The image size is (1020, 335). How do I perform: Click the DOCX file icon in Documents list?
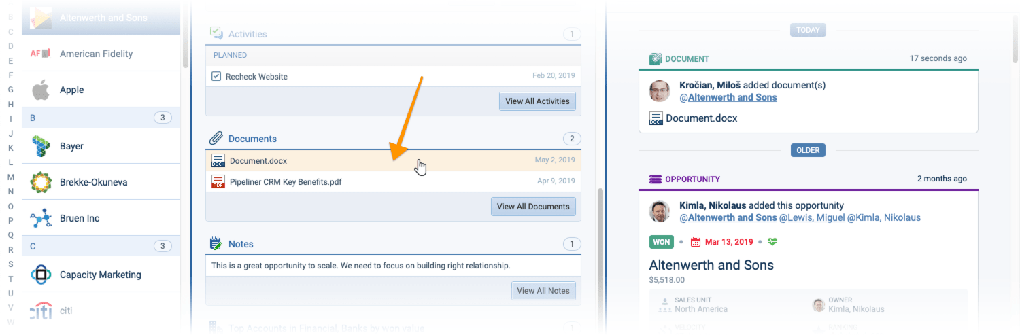coord(218,161)
